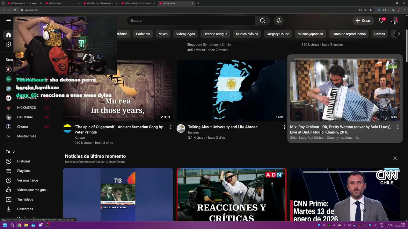Open Mix: Roy Orbison title link
The height and width of the screenshot is (229, 408).
pos(341,129)
